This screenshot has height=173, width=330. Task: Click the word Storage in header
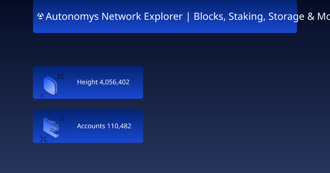click(287, 16)
